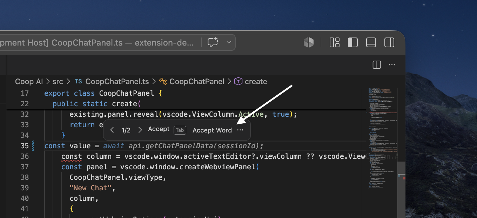Click 'createWebviewPanel' on line 37
This screenshot has height=218, width=477.
pyautogui.click(x=217, y=167)
